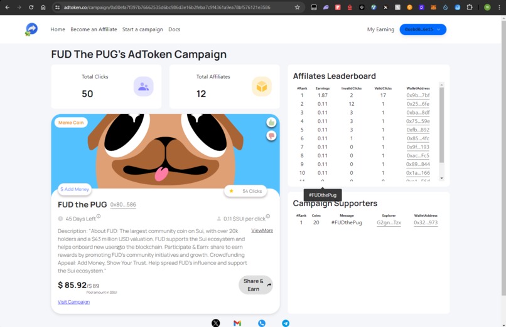Click the leaderboard scroll up arrow

[442, 85]
